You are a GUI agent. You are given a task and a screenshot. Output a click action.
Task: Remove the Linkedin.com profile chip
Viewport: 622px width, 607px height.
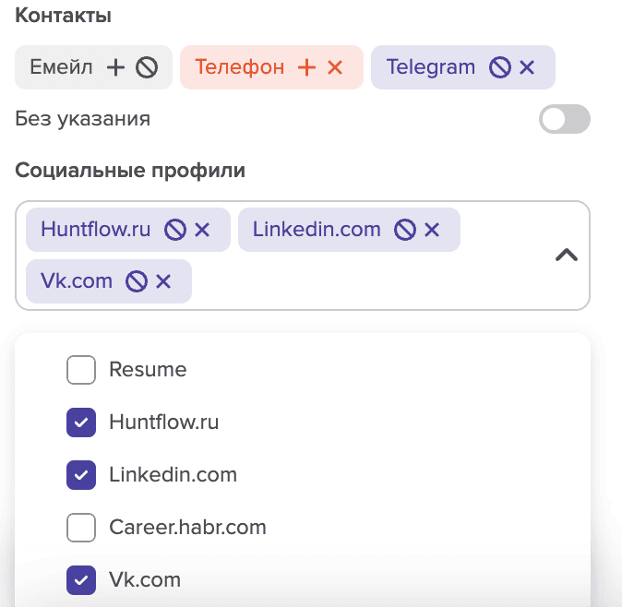point(432,230)
